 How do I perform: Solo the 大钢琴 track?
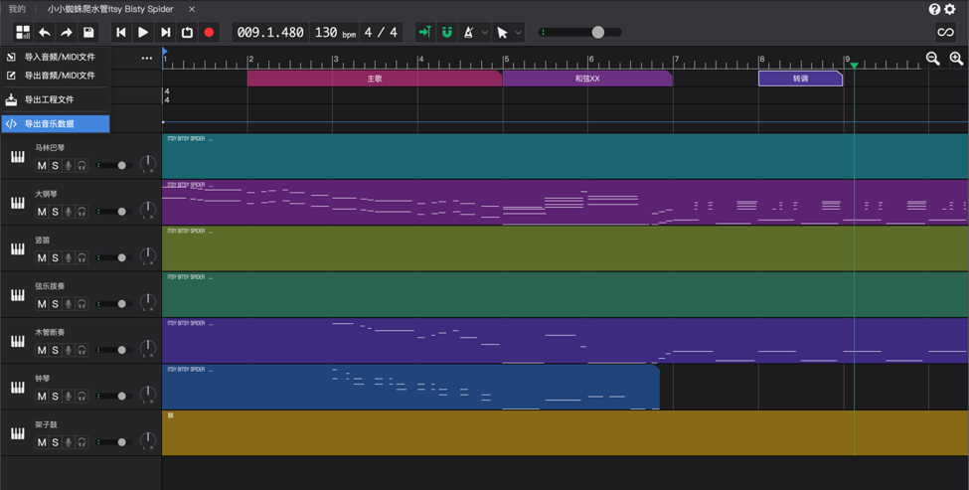[55, 212]
